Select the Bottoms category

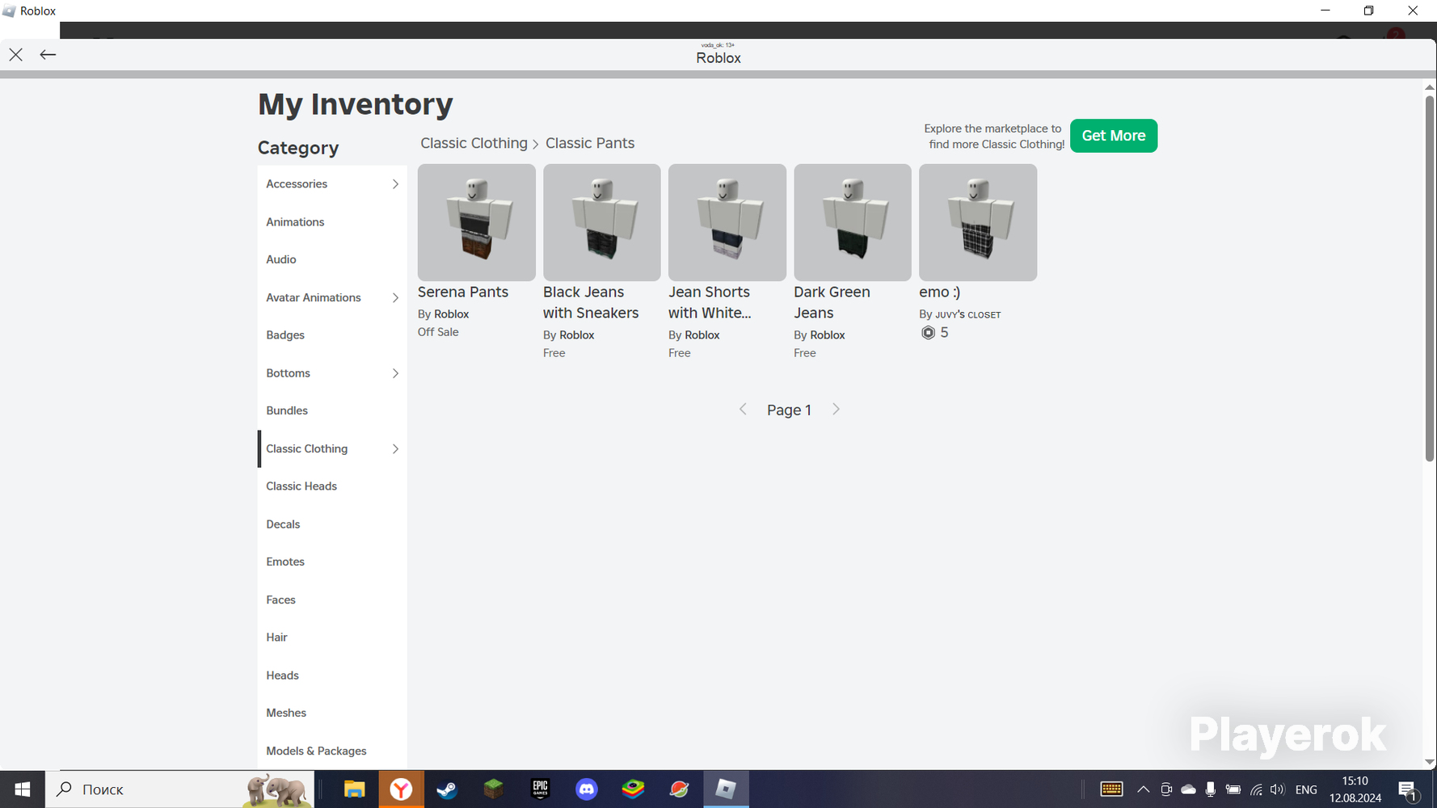332,373
